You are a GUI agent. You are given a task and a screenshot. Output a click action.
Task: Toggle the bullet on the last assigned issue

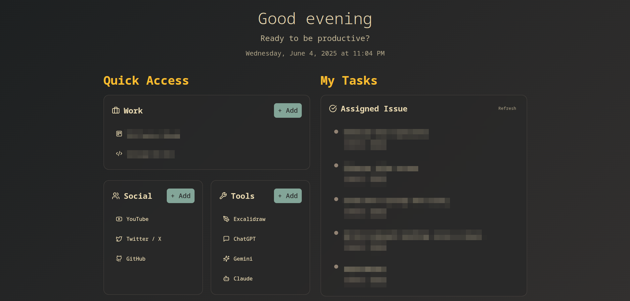coord(336,266)
